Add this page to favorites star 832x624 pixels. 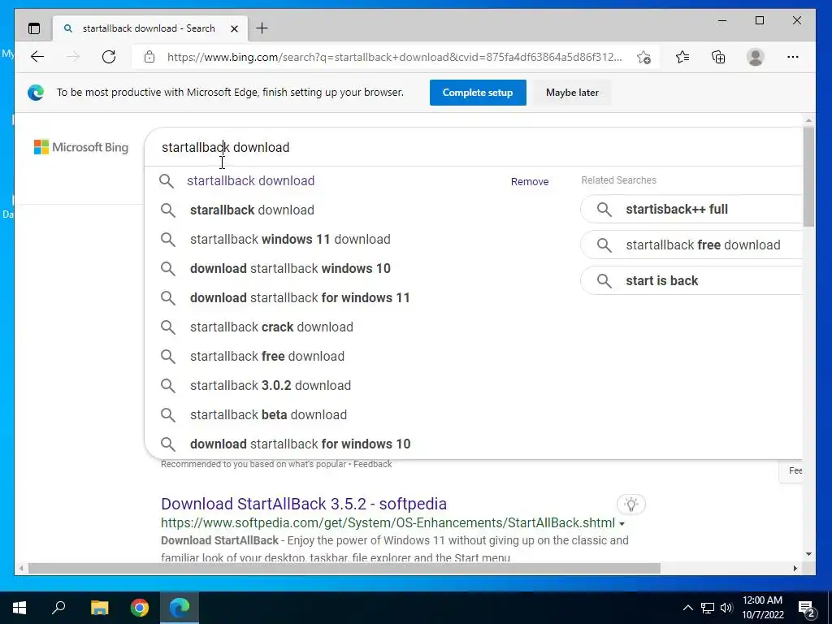click(643, 57)
